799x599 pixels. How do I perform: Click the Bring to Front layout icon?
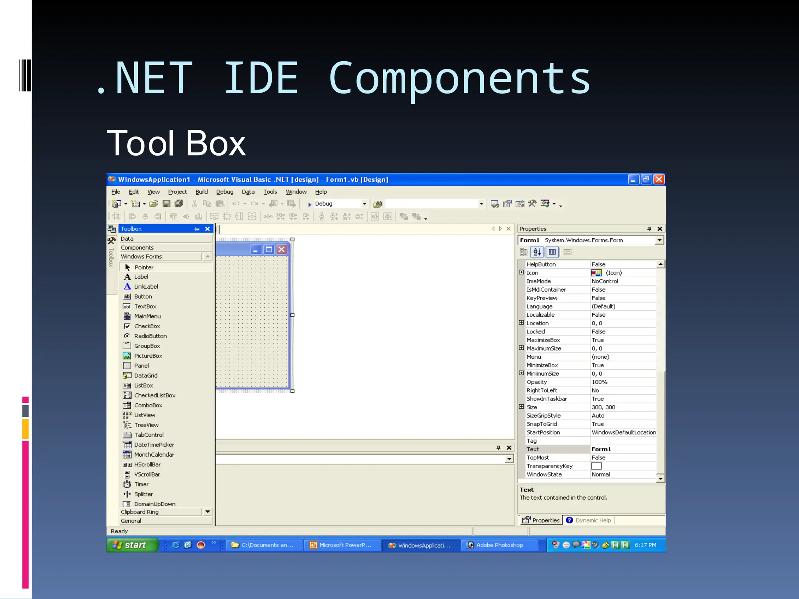pyautogui.click(x=404, y=216)
